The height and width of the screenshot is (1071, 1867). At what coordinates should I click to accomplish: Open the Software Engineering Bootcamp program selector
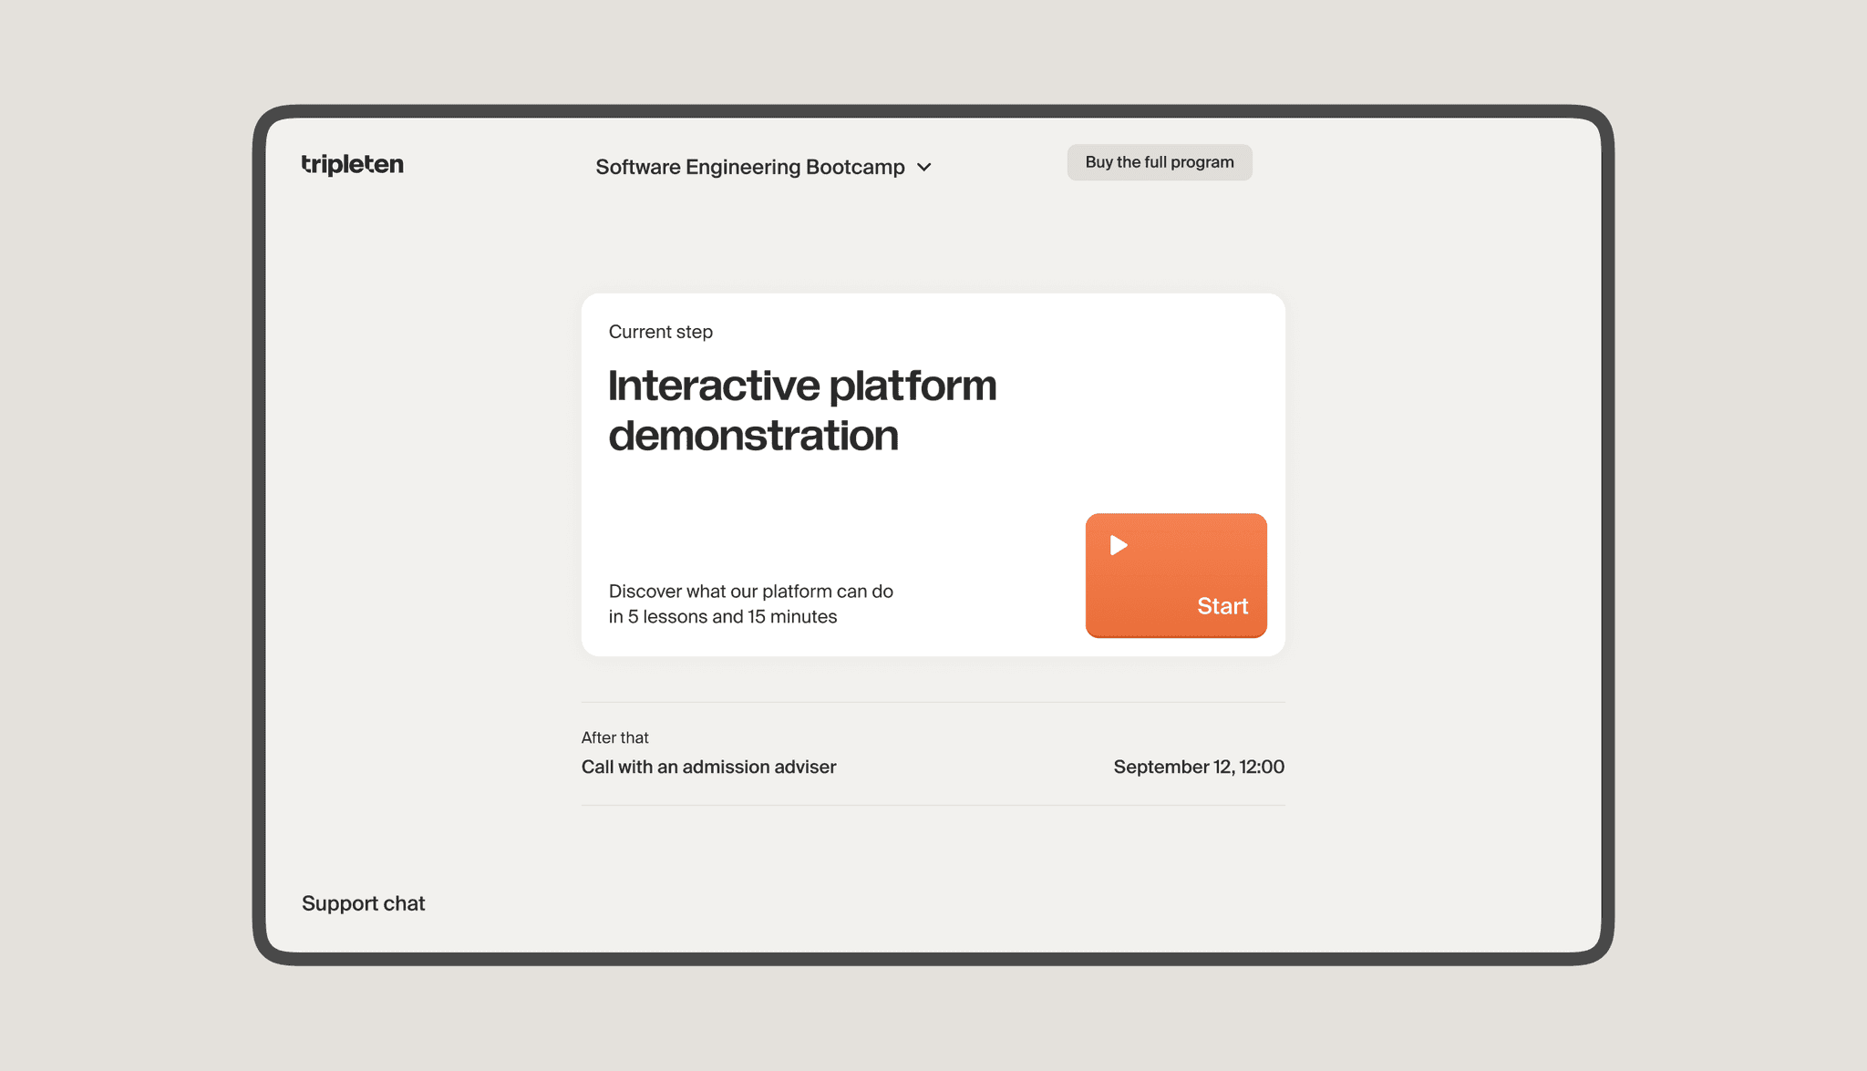tap(750, 168)
